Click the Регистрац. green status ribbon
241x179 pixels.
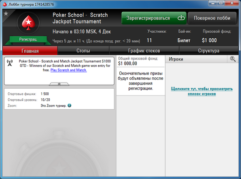28,40
